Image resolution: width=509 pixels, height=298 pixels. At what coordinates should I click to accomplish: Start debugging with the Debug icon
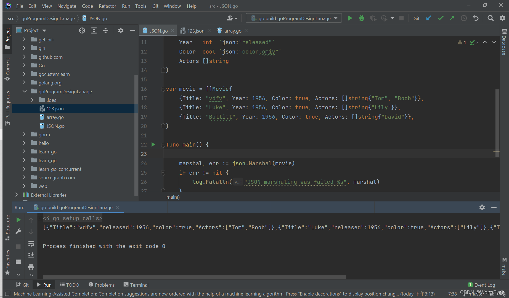coord(362,18)
